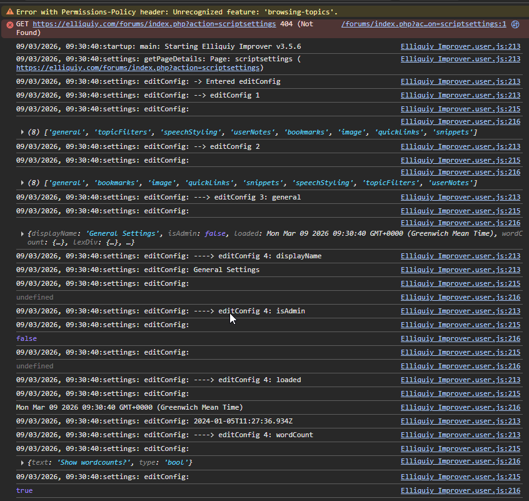Screen dimensions: 529x501
Task: Open user.js:216 link beside purple 'true' value
Action: (x=460, y=491)
